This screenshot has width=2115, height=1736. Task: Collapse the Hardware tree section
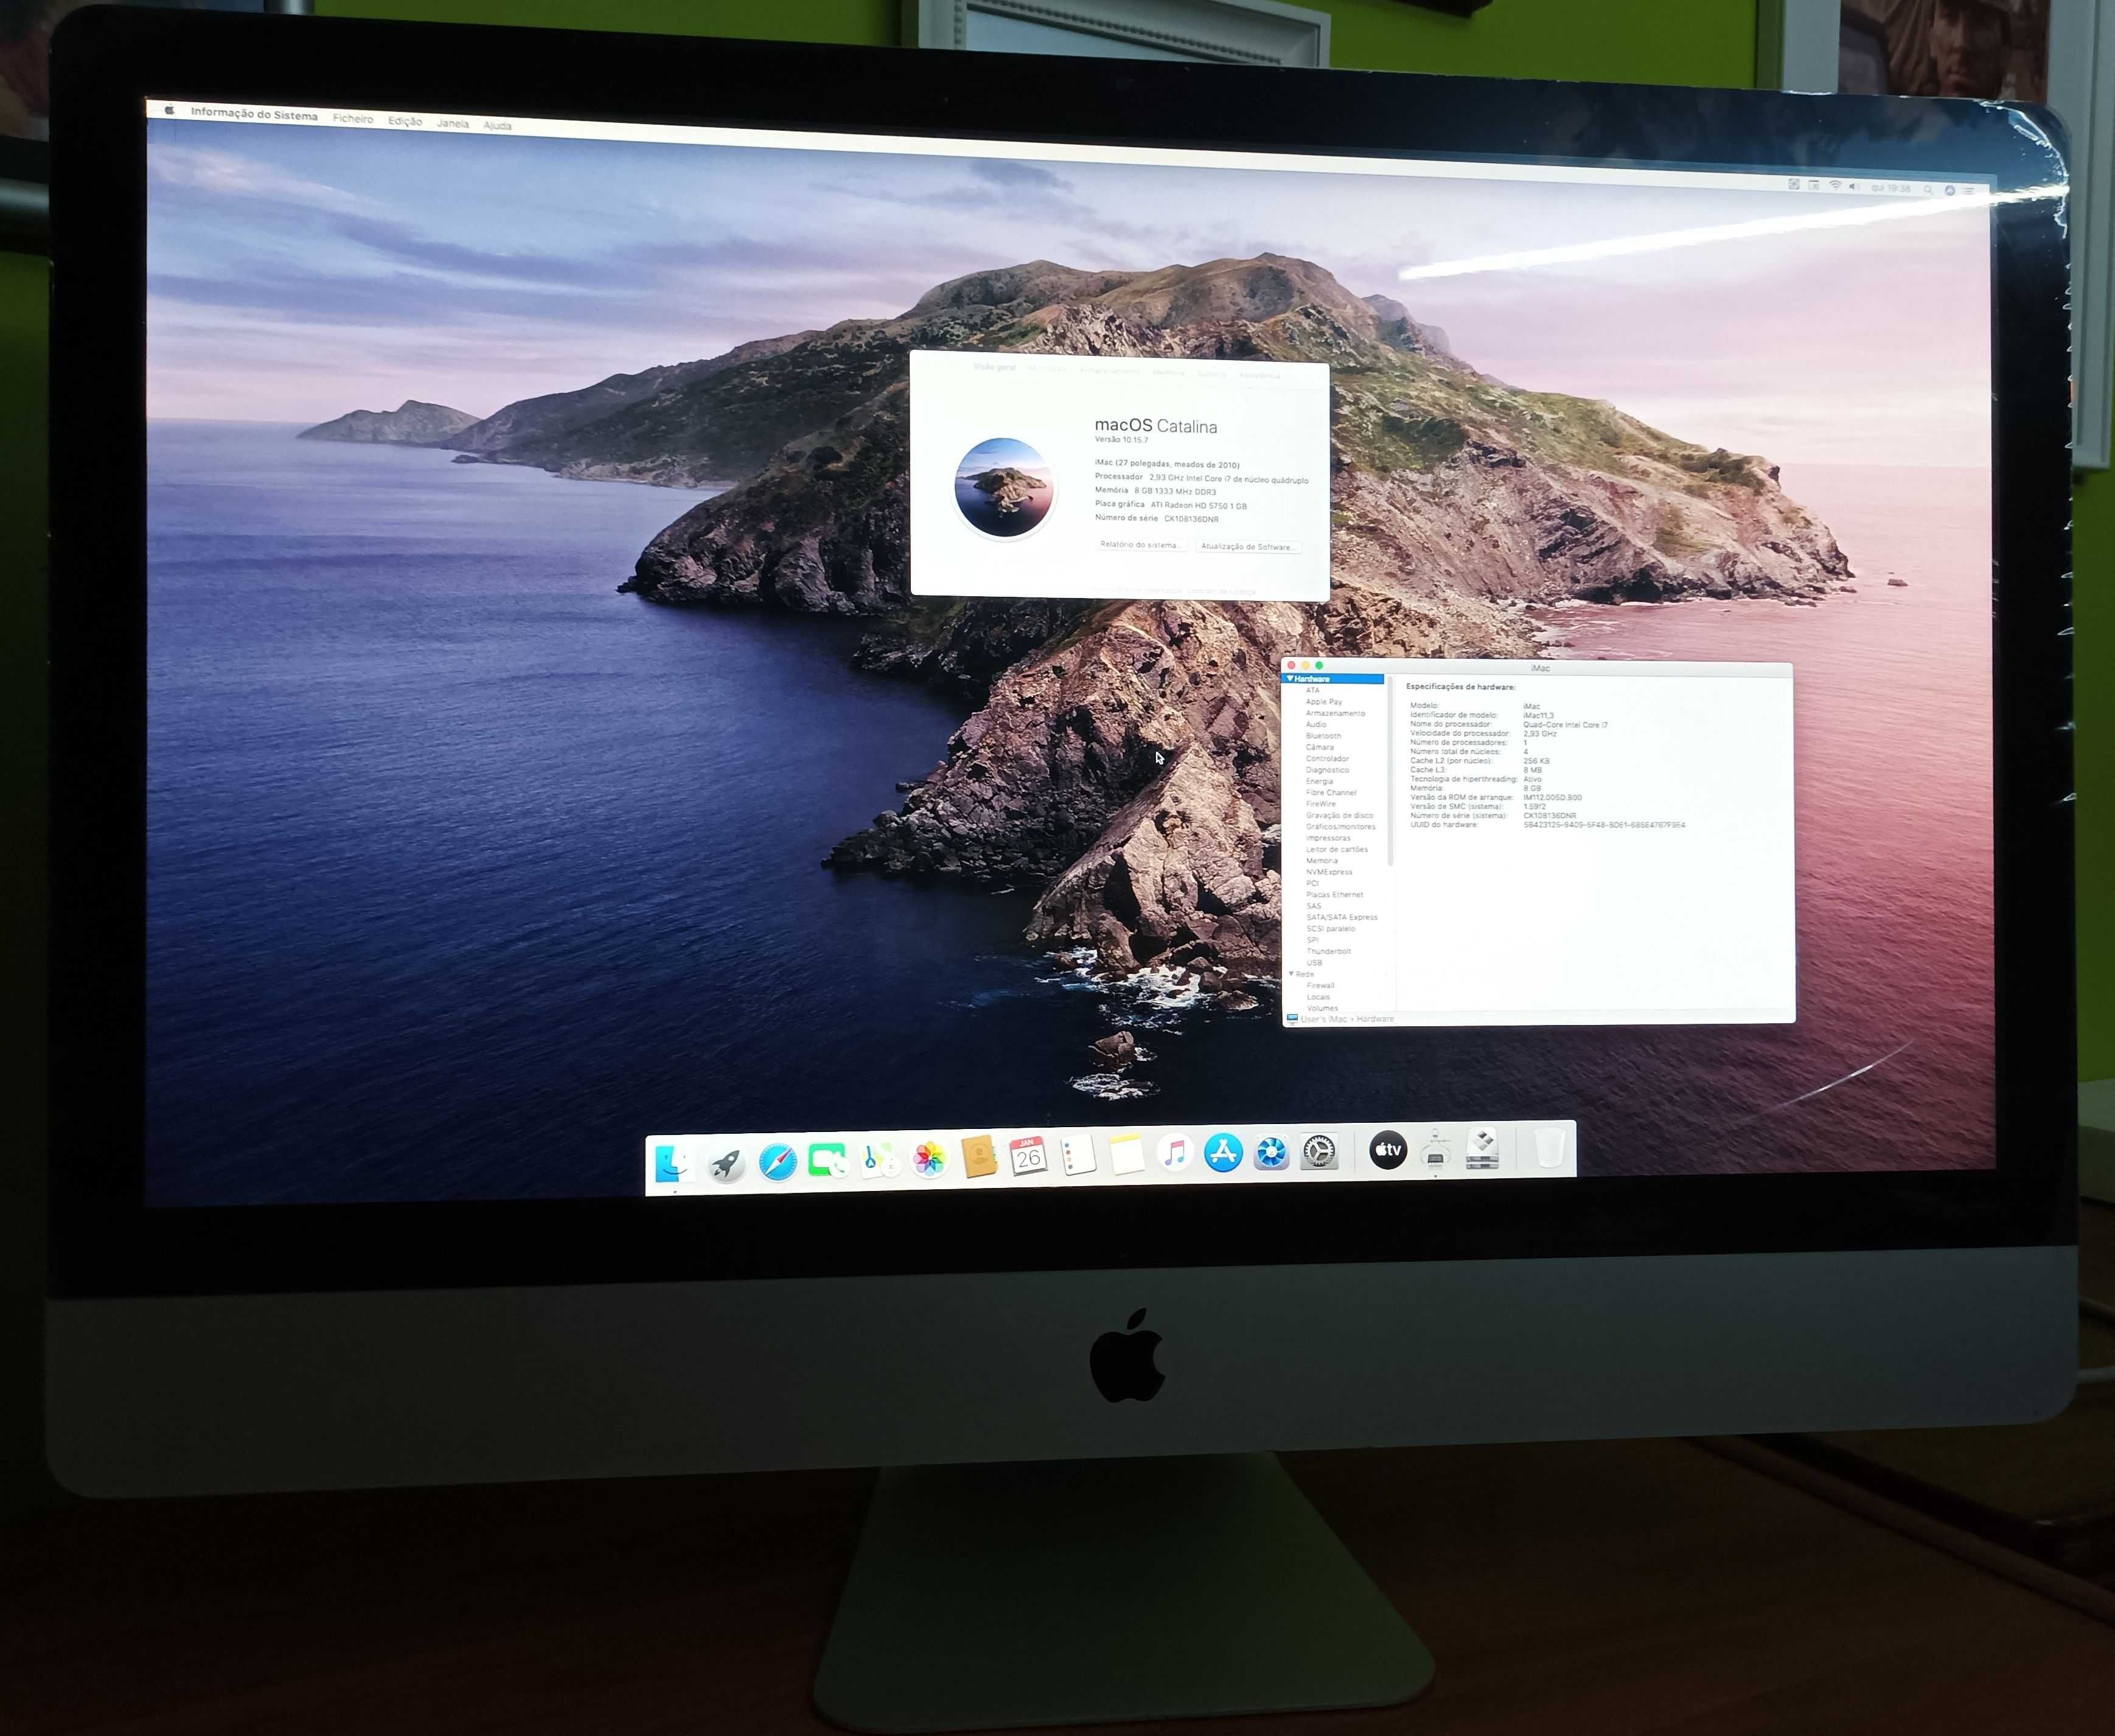pos(1289,678)
